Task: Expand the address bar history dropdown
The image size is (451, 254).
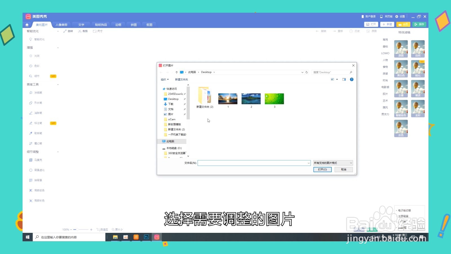Action: pyautogui.click(x=302, y=73)
